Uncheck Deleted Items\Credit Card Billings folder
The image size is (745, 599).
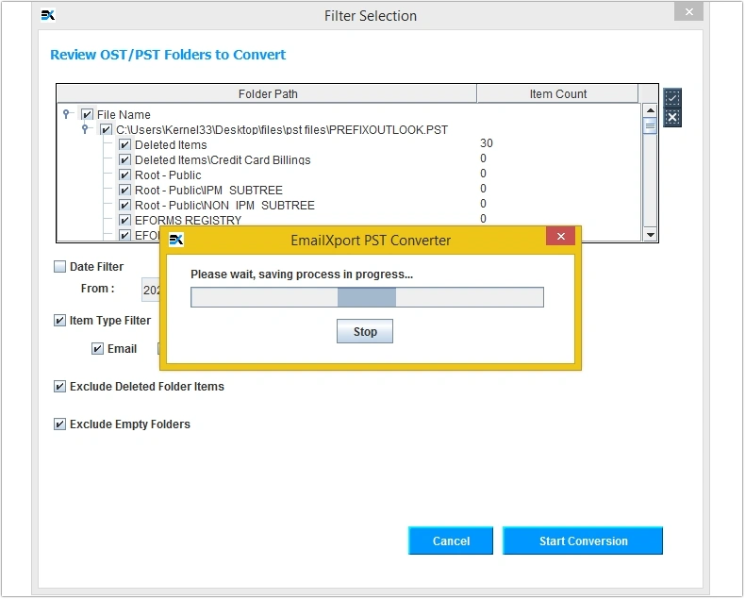(124, 160)
